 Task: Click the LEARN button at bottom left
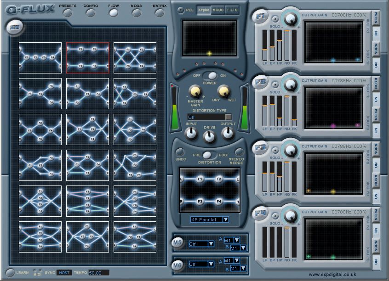(10, 273)
